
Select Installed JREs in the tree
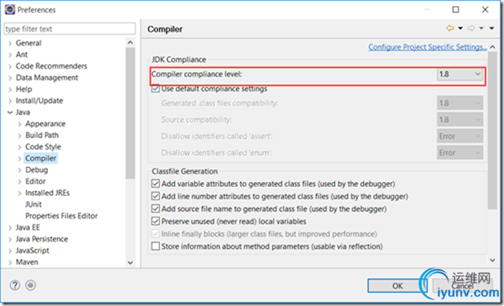point(47,193)
